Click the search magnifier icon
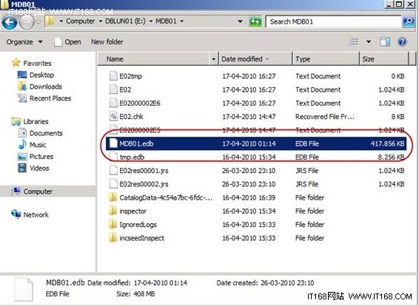 [409, 21]
